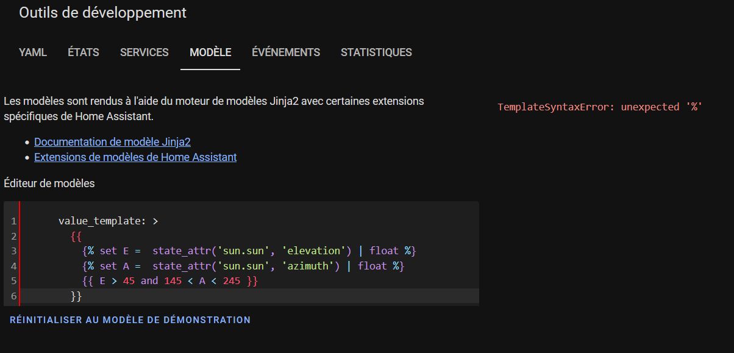The image size is (734, 353).
Task: Click the opening braces on editor line 2
Action: (x=76, y=236)
